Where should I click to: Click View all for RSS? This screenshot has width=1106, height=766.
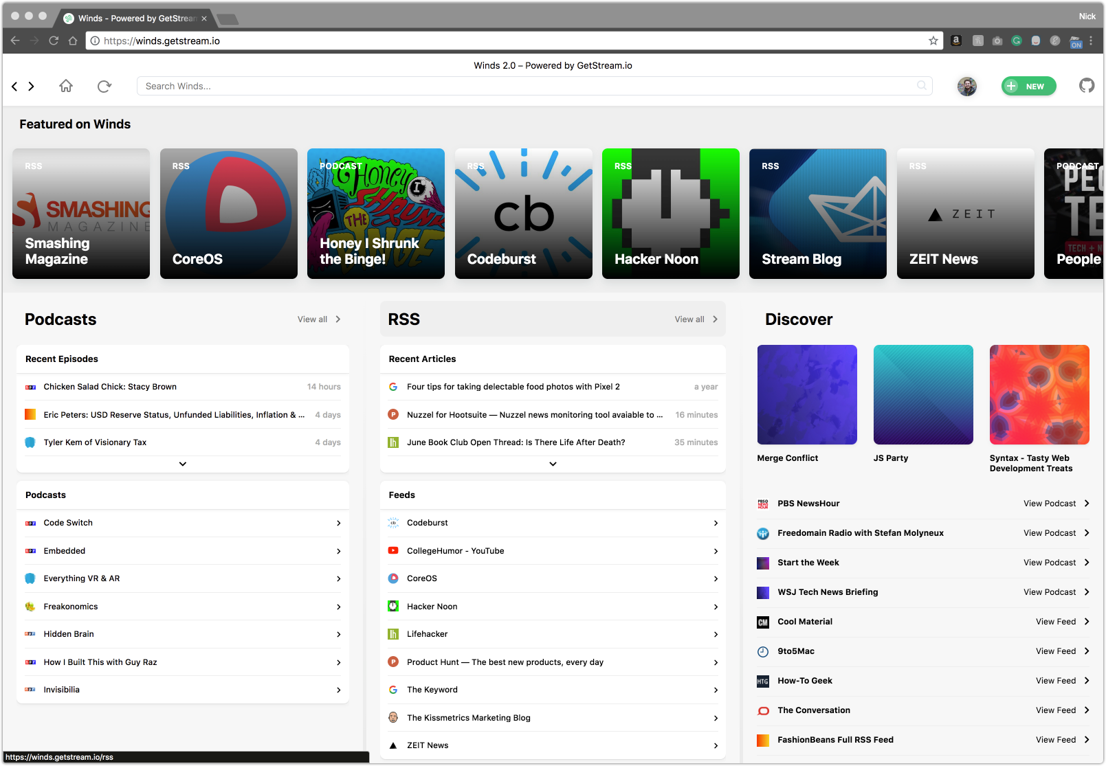pyautogui.click(x=696, y=319)
